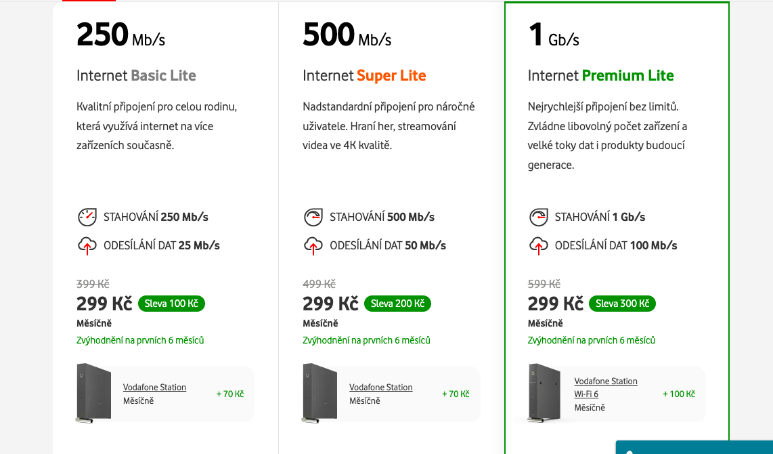Open the Vodafone Station link under Super Lite
The height and width of the screenshot is (454, 773).
(380, 388)
